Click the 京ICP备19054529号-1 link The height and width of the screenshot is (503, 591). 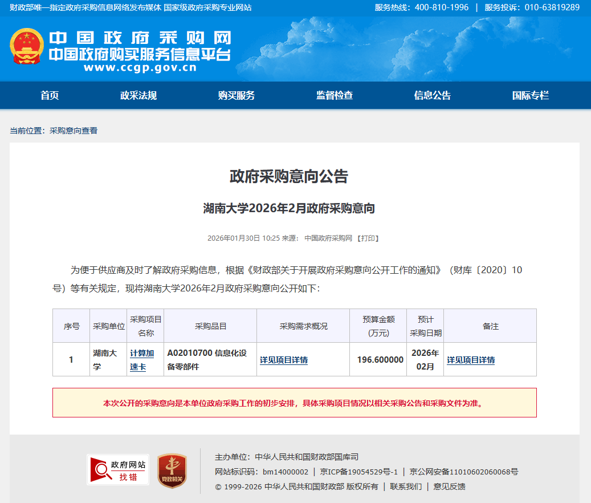359,472
